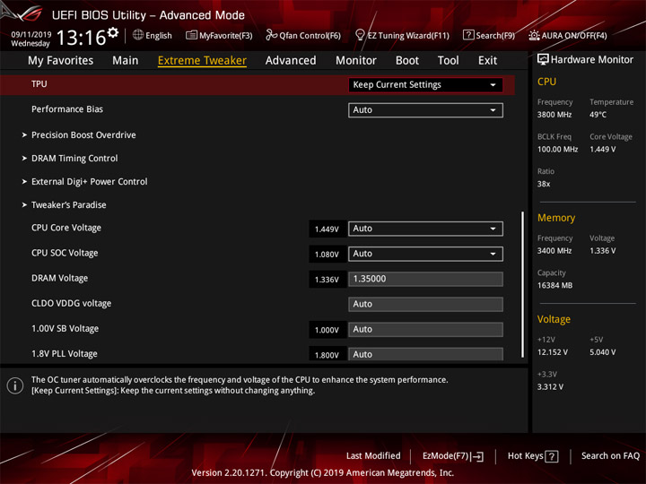
Task: Open the TPU dropdown
Action: tap(425, 85)
